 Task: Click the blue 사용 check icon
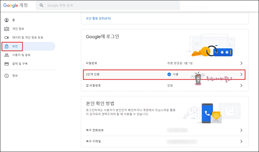[x=169, y=74]
